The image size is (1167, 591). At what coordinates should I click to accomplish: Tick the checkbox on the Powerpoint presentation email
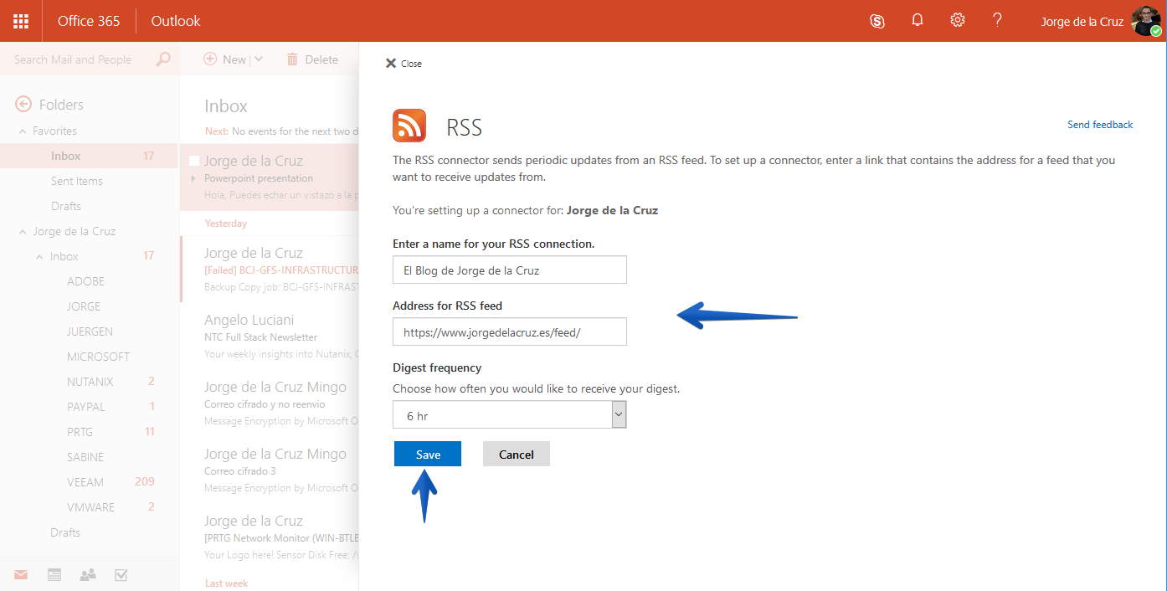coord(194,161)
